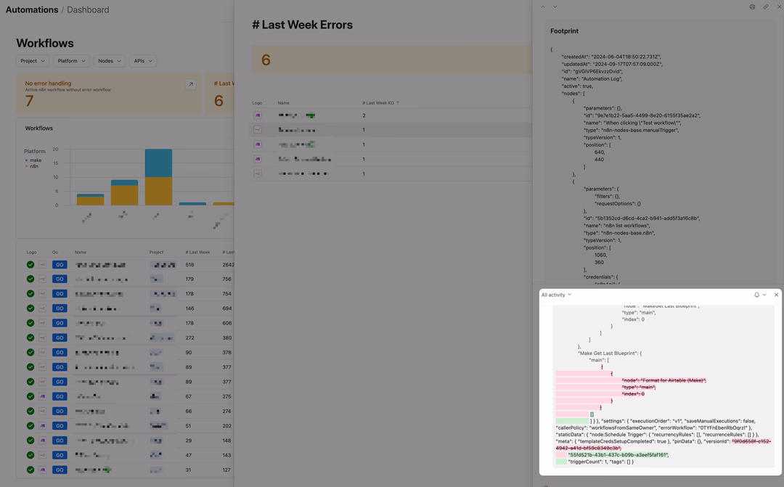Click the tallest blue make bar segment in chart
The width and height of the screenshot is (784, 487).
[x=158, y=163]
